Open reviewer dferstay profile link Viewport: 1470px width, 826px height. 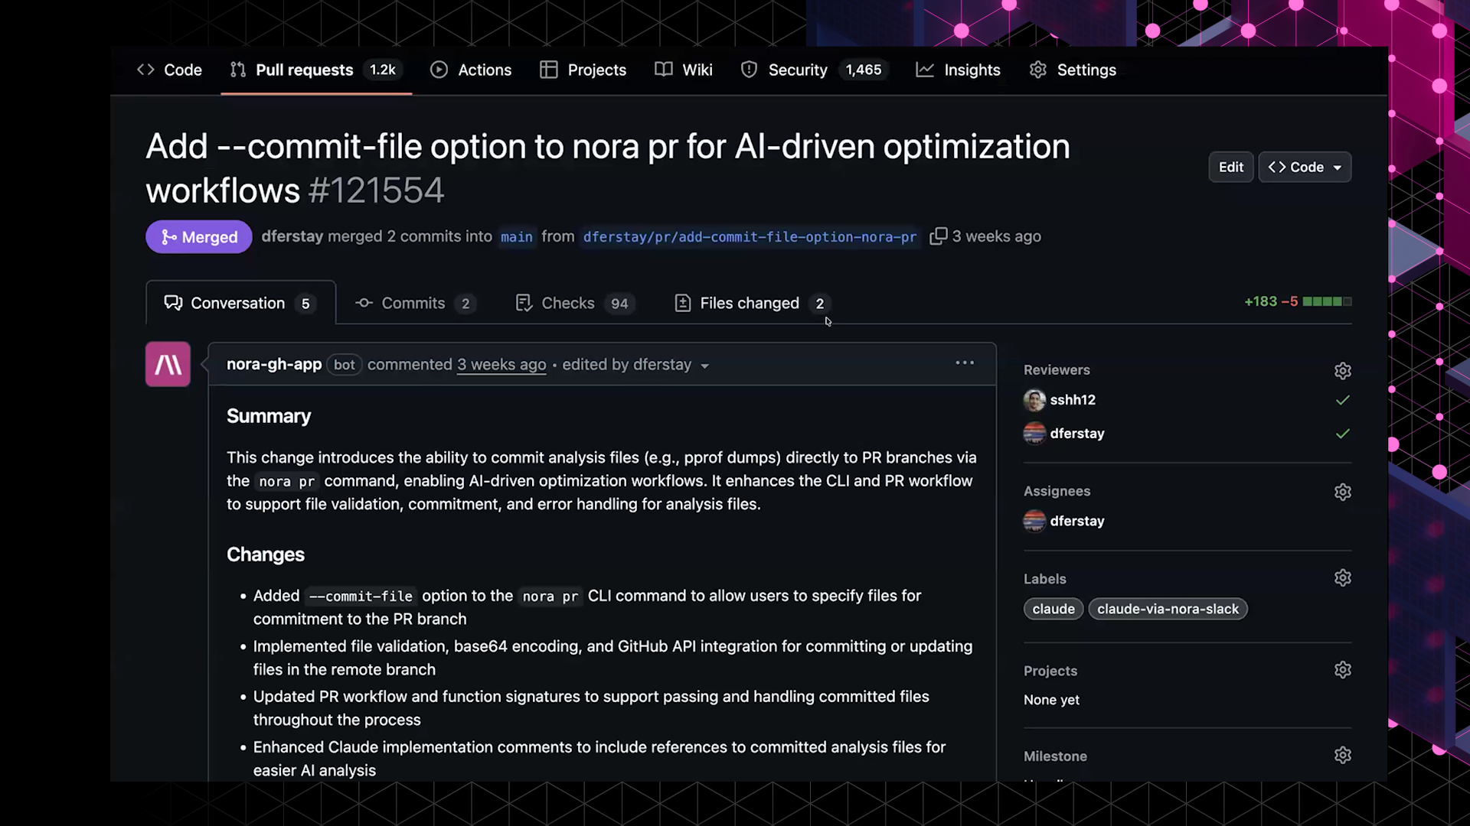pyautogui.click(x=1077, y=434)
